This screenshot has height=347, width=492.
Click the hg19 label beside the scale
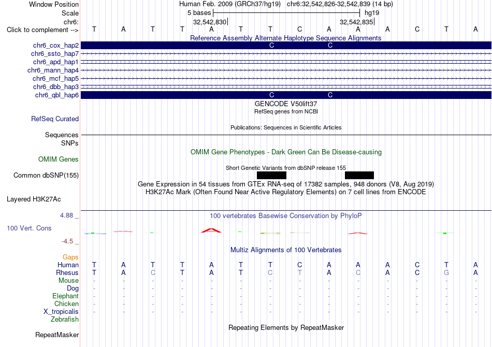tap(372, 13)
